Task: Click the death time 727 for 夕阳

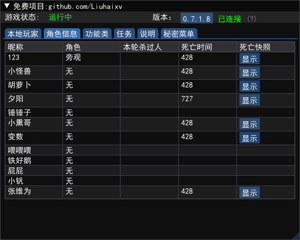Action: pos(187,99)
